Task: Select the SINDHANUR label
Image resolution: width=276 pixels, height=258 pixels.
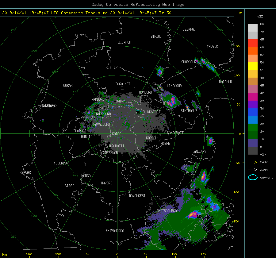Action: click(189, 111)
